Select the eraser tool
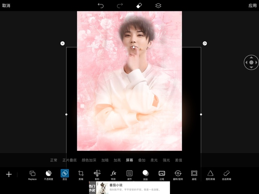The height and width of the screenshot is (194, 259). click(139, 6)
